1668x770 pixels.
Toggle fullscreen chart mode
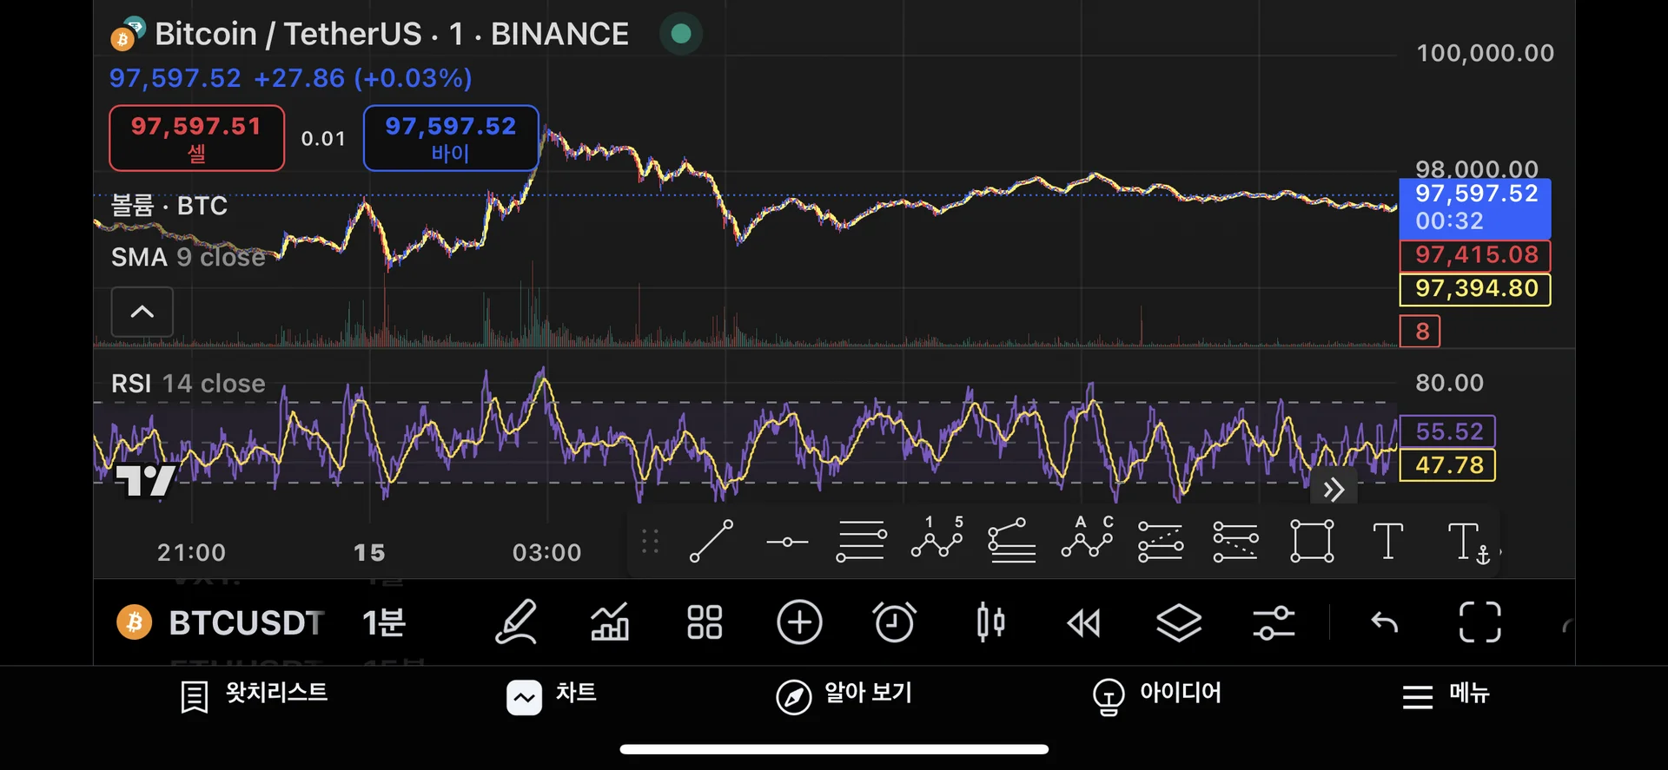[x=1479, y=622]
